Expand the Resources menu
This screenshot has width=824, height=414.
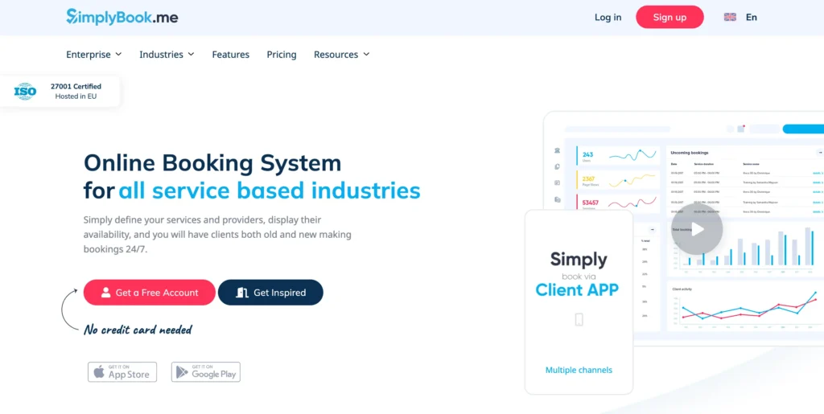coord(341,55)
